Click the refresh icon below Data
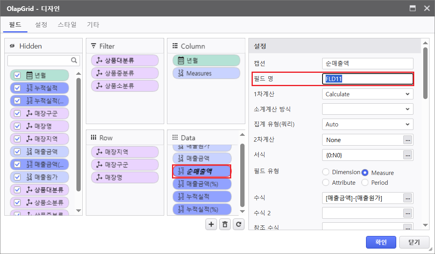Image resolution: width=435 pixels, height=254 pixels. click(238, 224)
